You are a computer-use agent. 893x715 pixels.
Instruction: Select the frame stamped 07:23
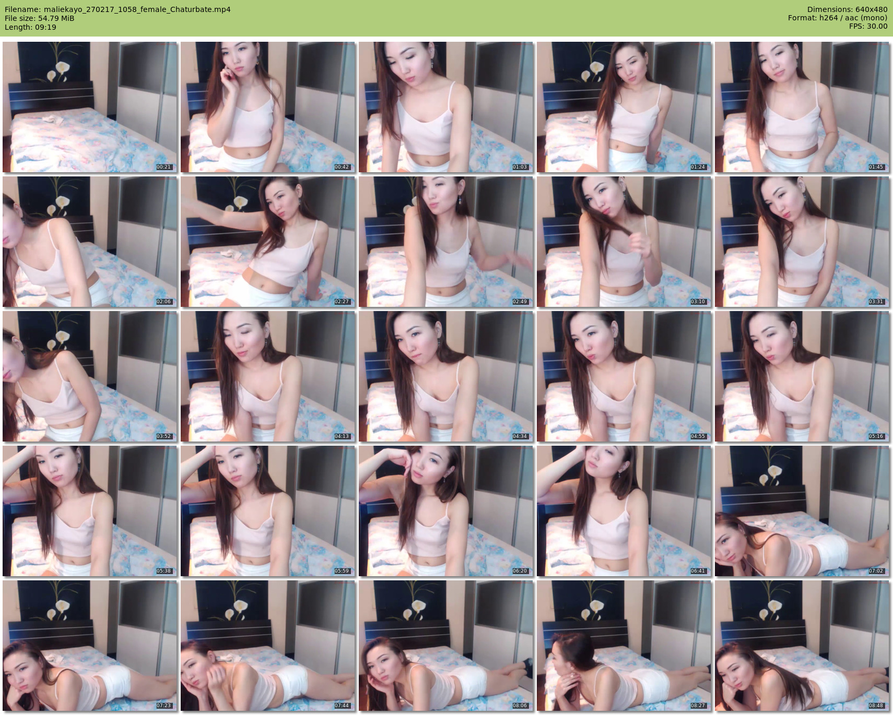(x=90, y=646)
